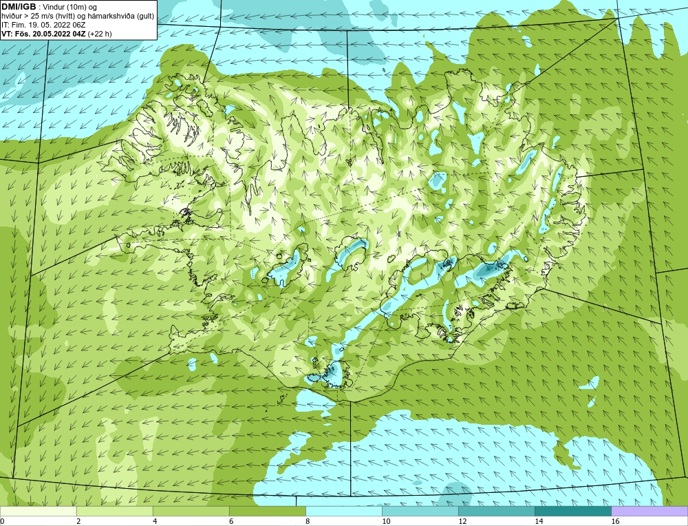Click the 10–12 m/s turquoise legend swatch
The height and width of the screenshot is (526, 688).
pyautogui.click(x=420, y=511)
